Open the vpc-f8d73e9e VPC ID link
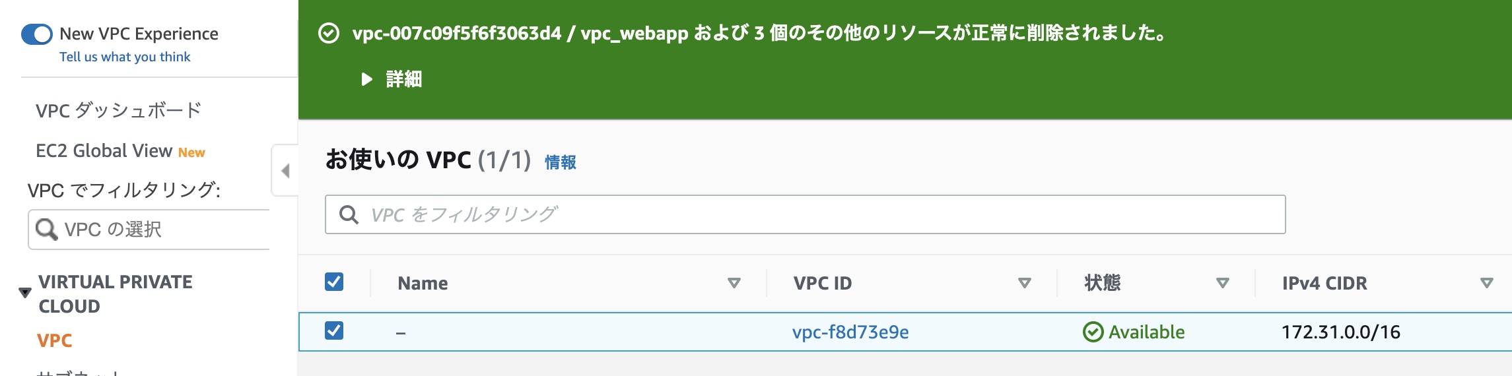Screen dimensions: 1512x376 point(850,332)
